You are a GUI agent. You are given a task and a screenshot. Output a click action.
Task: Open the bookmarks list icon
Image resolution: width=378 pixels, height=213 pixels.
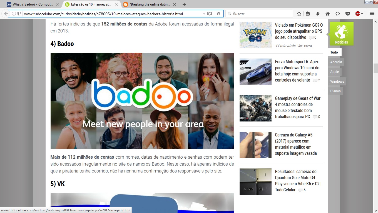(x=308, y=14)
